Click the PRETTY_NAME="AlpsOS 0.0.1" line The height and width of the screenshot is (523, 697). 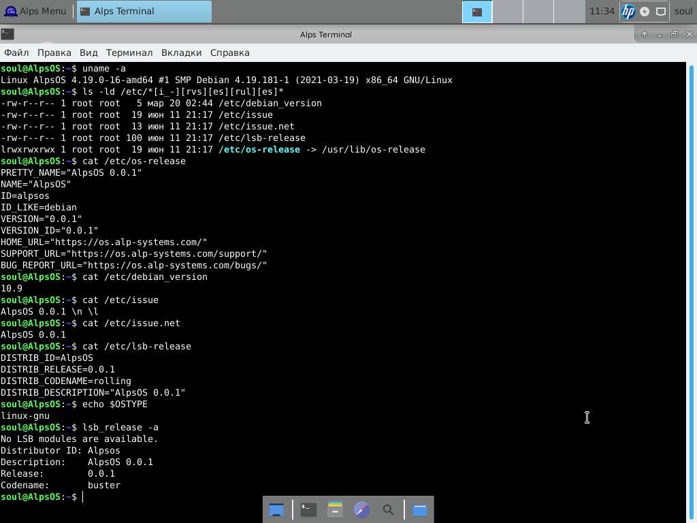click(71, 172)
